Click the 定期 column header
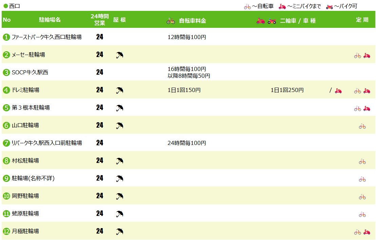This screenshot has width=376, height=240. (362, 20)
